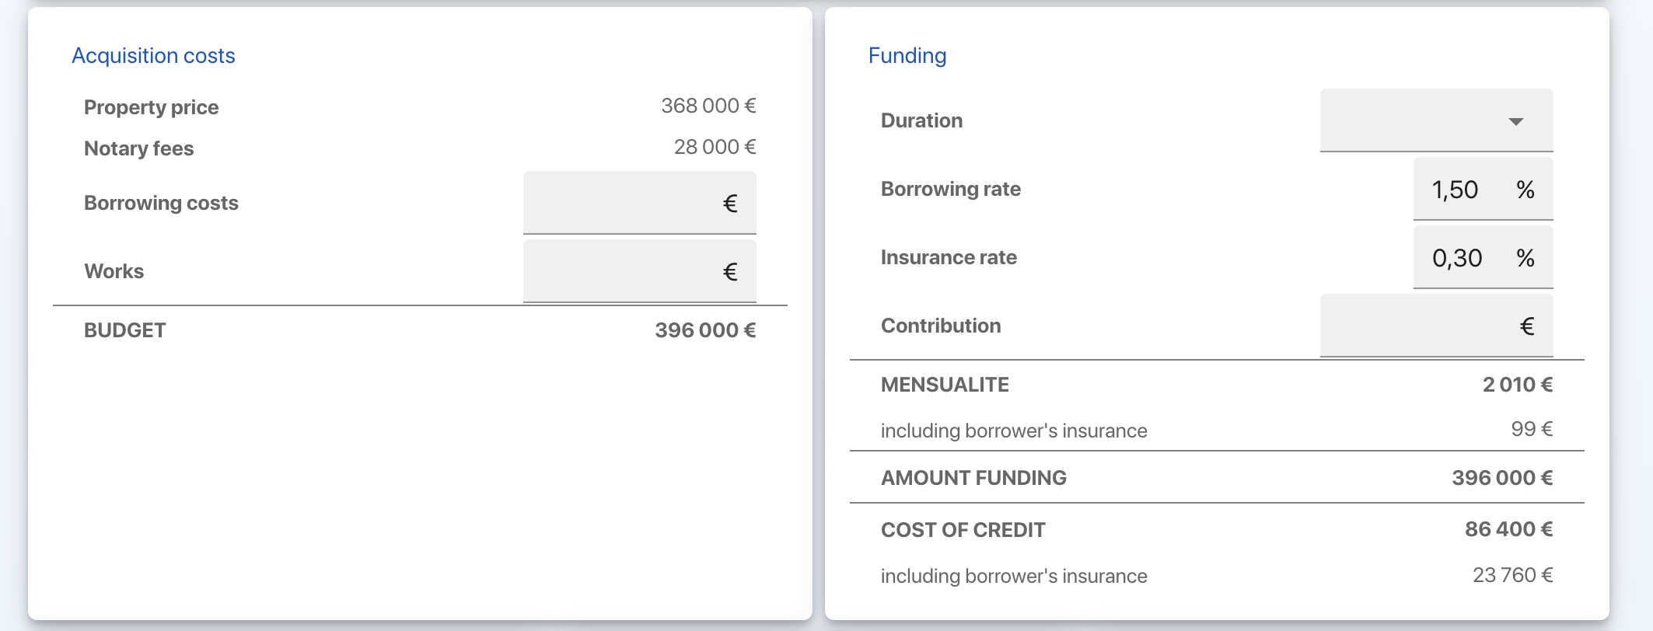Click the Funding section heading
This screenshot has width=1653, height=631.
click(907, 56)
